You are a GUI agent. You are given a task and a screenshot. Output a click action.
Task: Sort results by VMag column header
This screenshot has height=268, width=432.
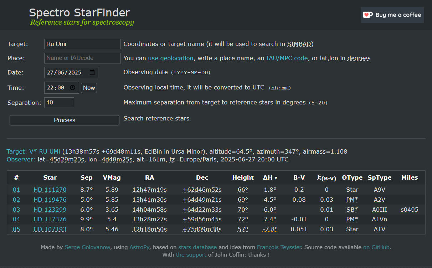[112, 178]
